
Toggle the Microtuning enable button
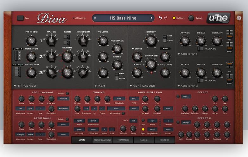pos(123,113)
